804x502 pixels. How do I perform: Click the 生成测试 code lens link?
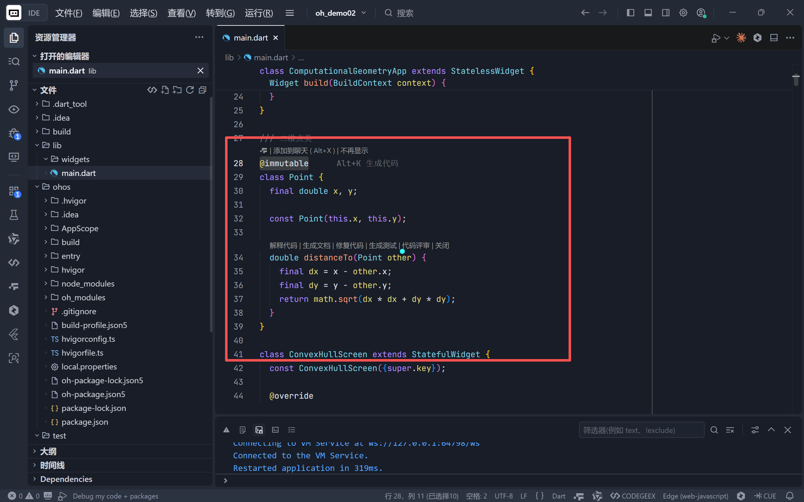382,245
